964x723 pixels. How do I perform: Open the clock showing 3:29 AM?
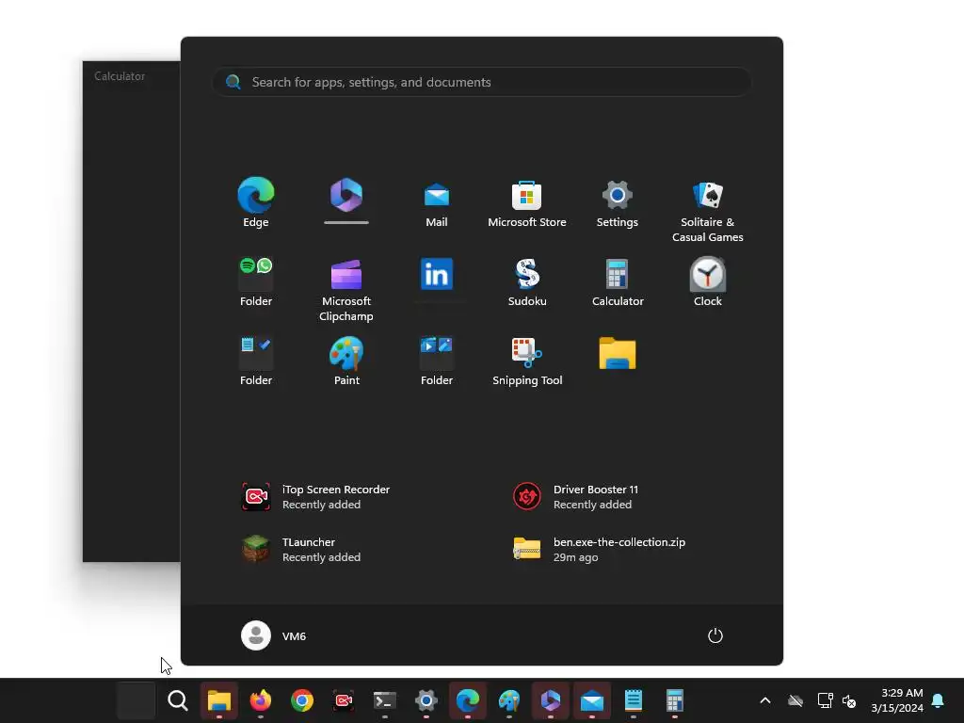pos(897,700)
